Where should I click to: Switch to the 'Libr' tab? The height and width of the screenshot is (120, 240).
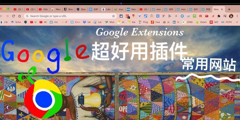106,9
